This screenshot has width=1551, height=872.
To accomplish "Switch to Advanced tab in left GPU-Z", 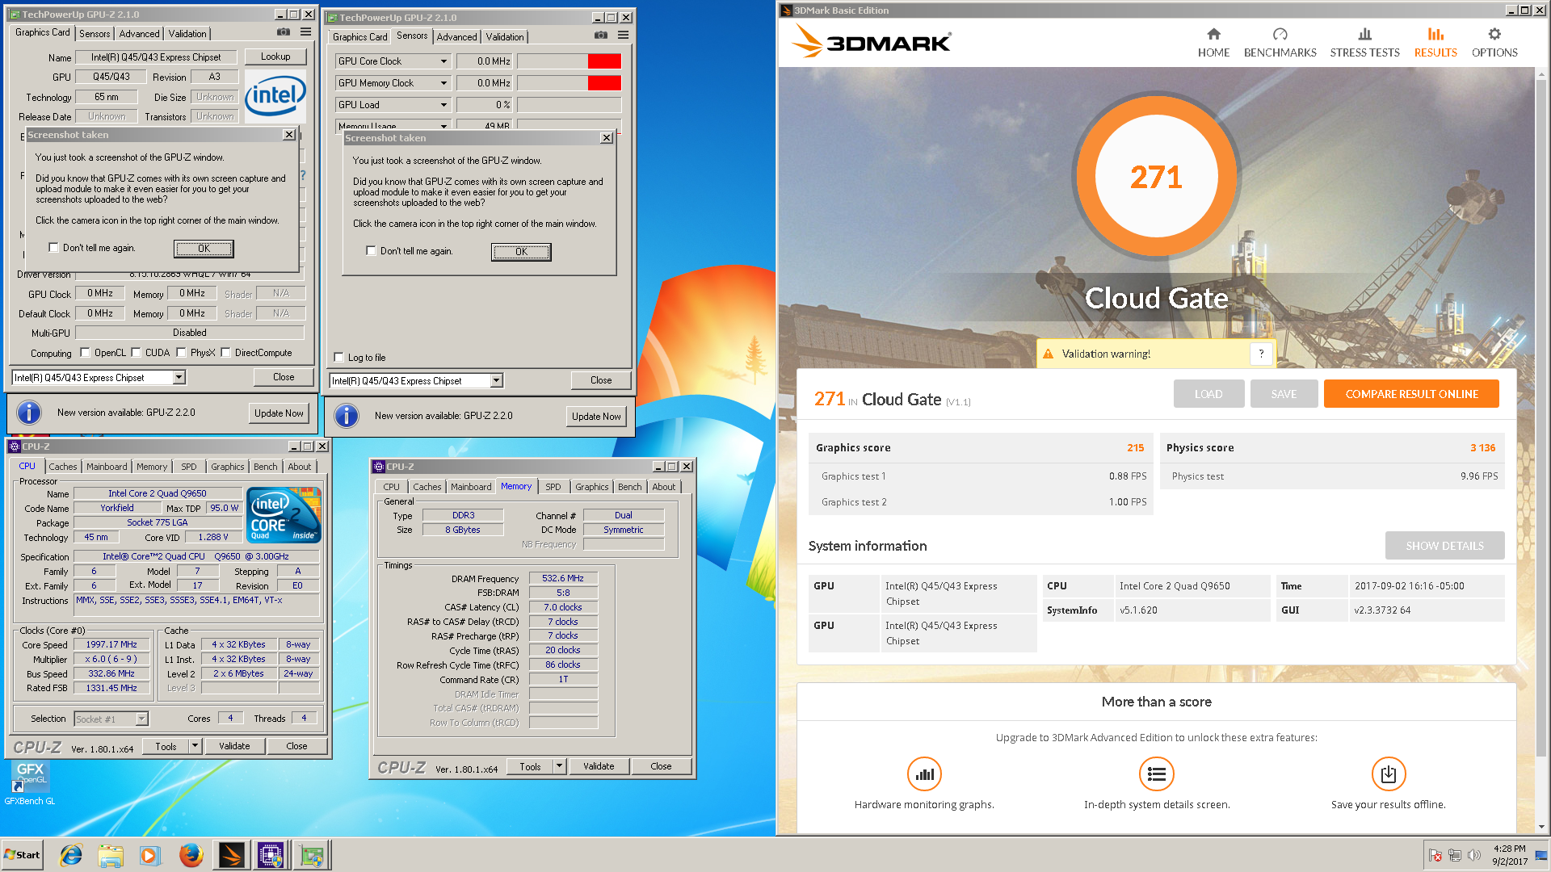I will click(x=139, y=34).
